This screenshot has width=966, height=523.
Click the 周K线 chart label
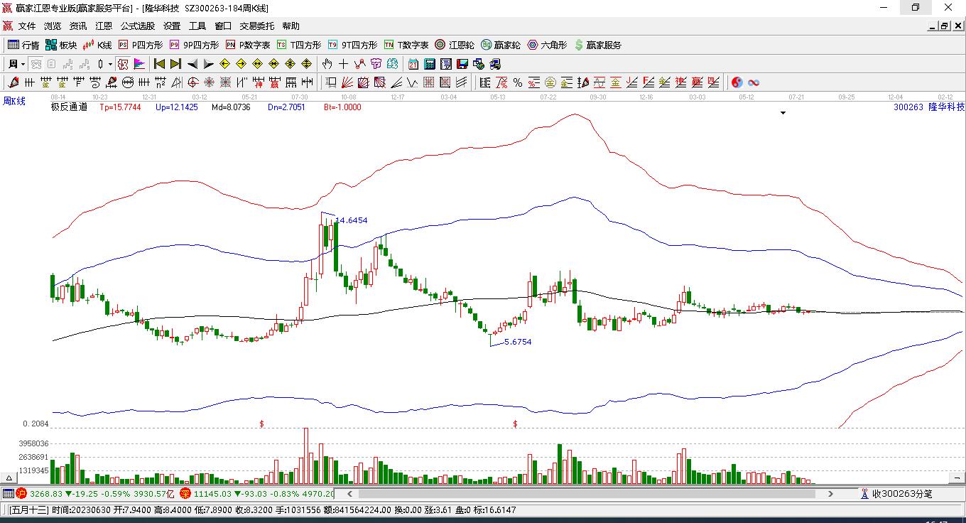point(14,102)
